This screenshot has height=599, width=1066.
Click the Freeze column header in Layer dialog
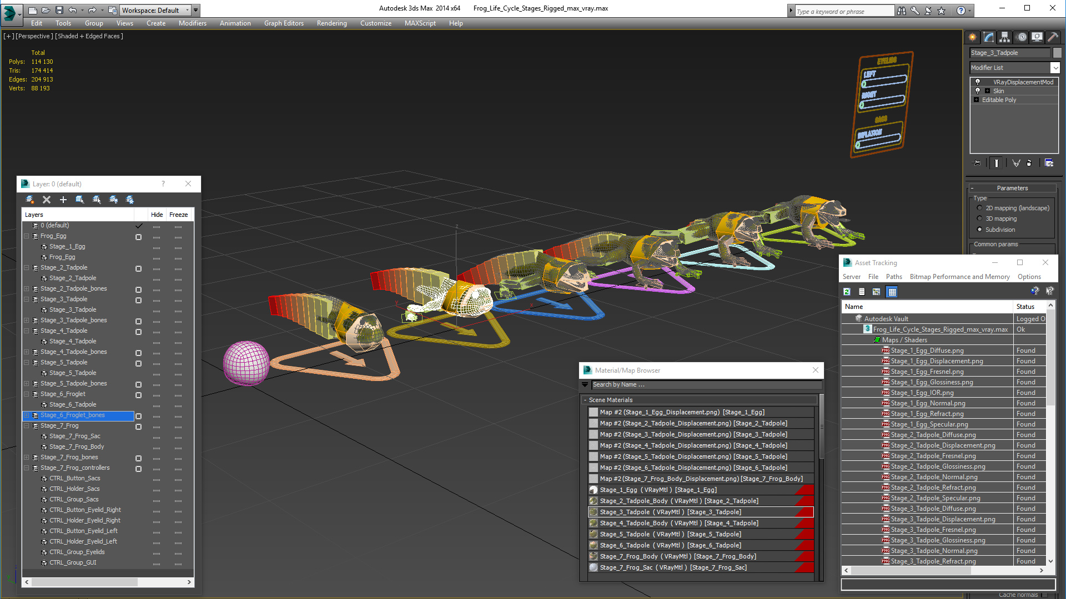pos(179,215)
